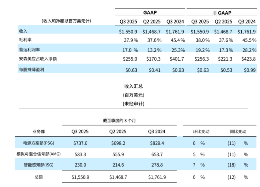Click the (12) % total year-over-year change
Image resolution: width=260 pixels, height=187 pixels.
[x=238, y=177]
